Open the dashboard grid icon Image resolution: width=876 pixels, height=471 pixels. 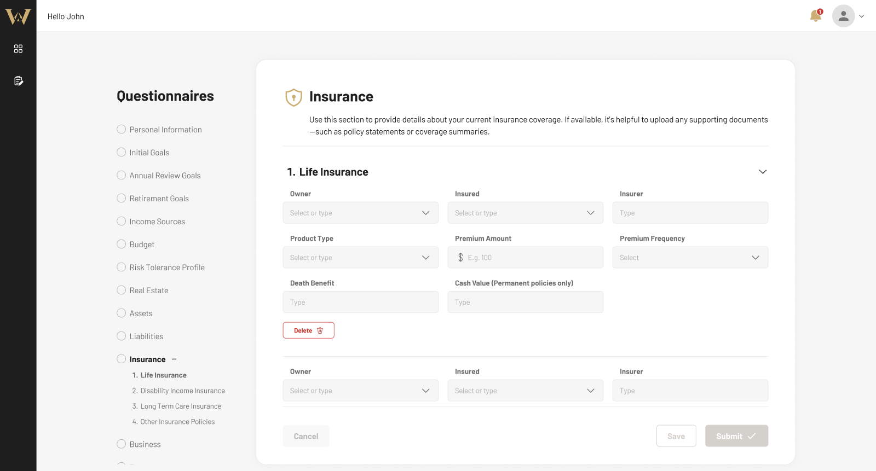click(18, 49)
